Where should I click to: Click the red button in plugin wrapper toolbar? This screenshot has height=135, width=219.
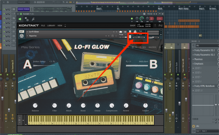(x=160, y=18)
